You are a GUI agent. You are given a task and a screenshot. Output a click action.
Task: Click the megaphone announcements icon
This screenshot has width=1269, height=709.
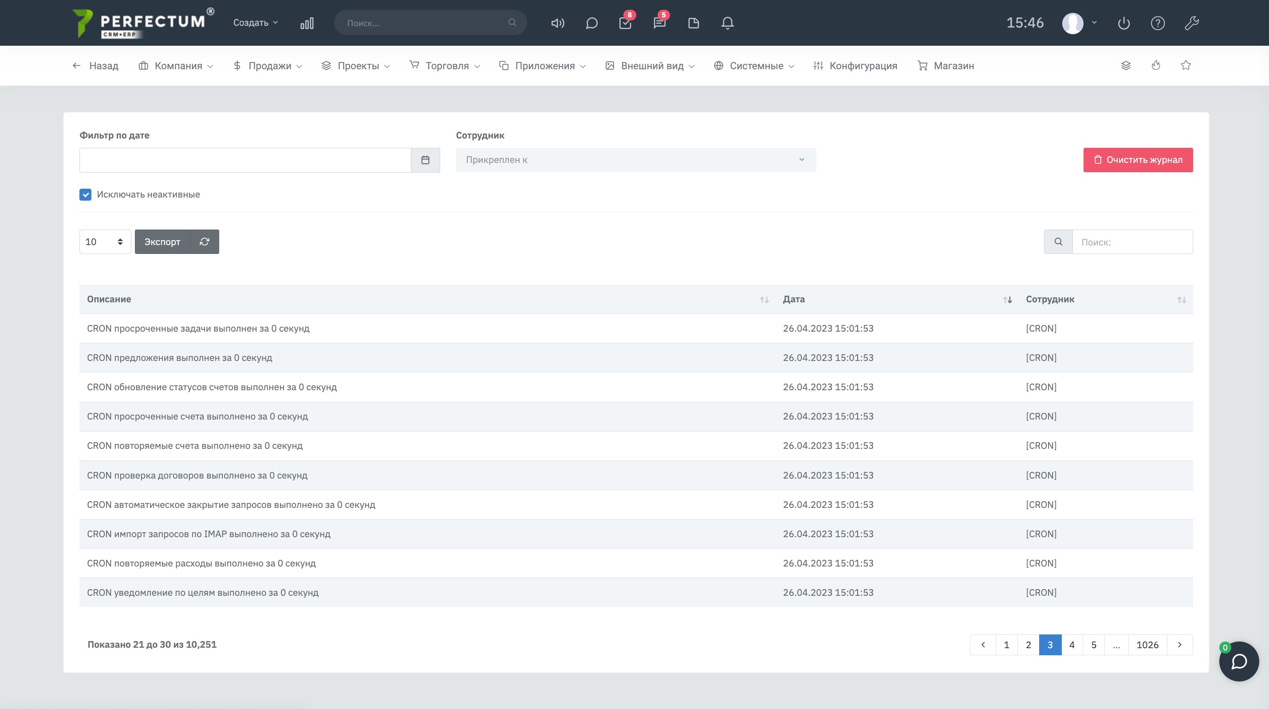557,23
